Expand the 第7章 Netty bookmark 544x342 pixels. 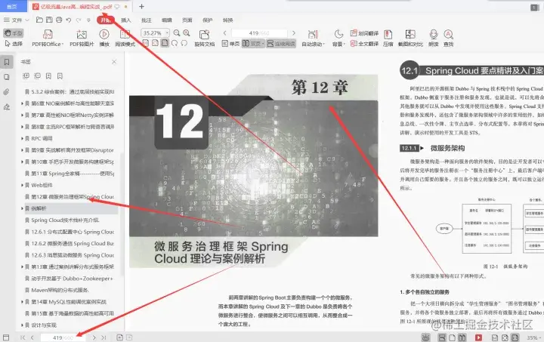[22, 115]
